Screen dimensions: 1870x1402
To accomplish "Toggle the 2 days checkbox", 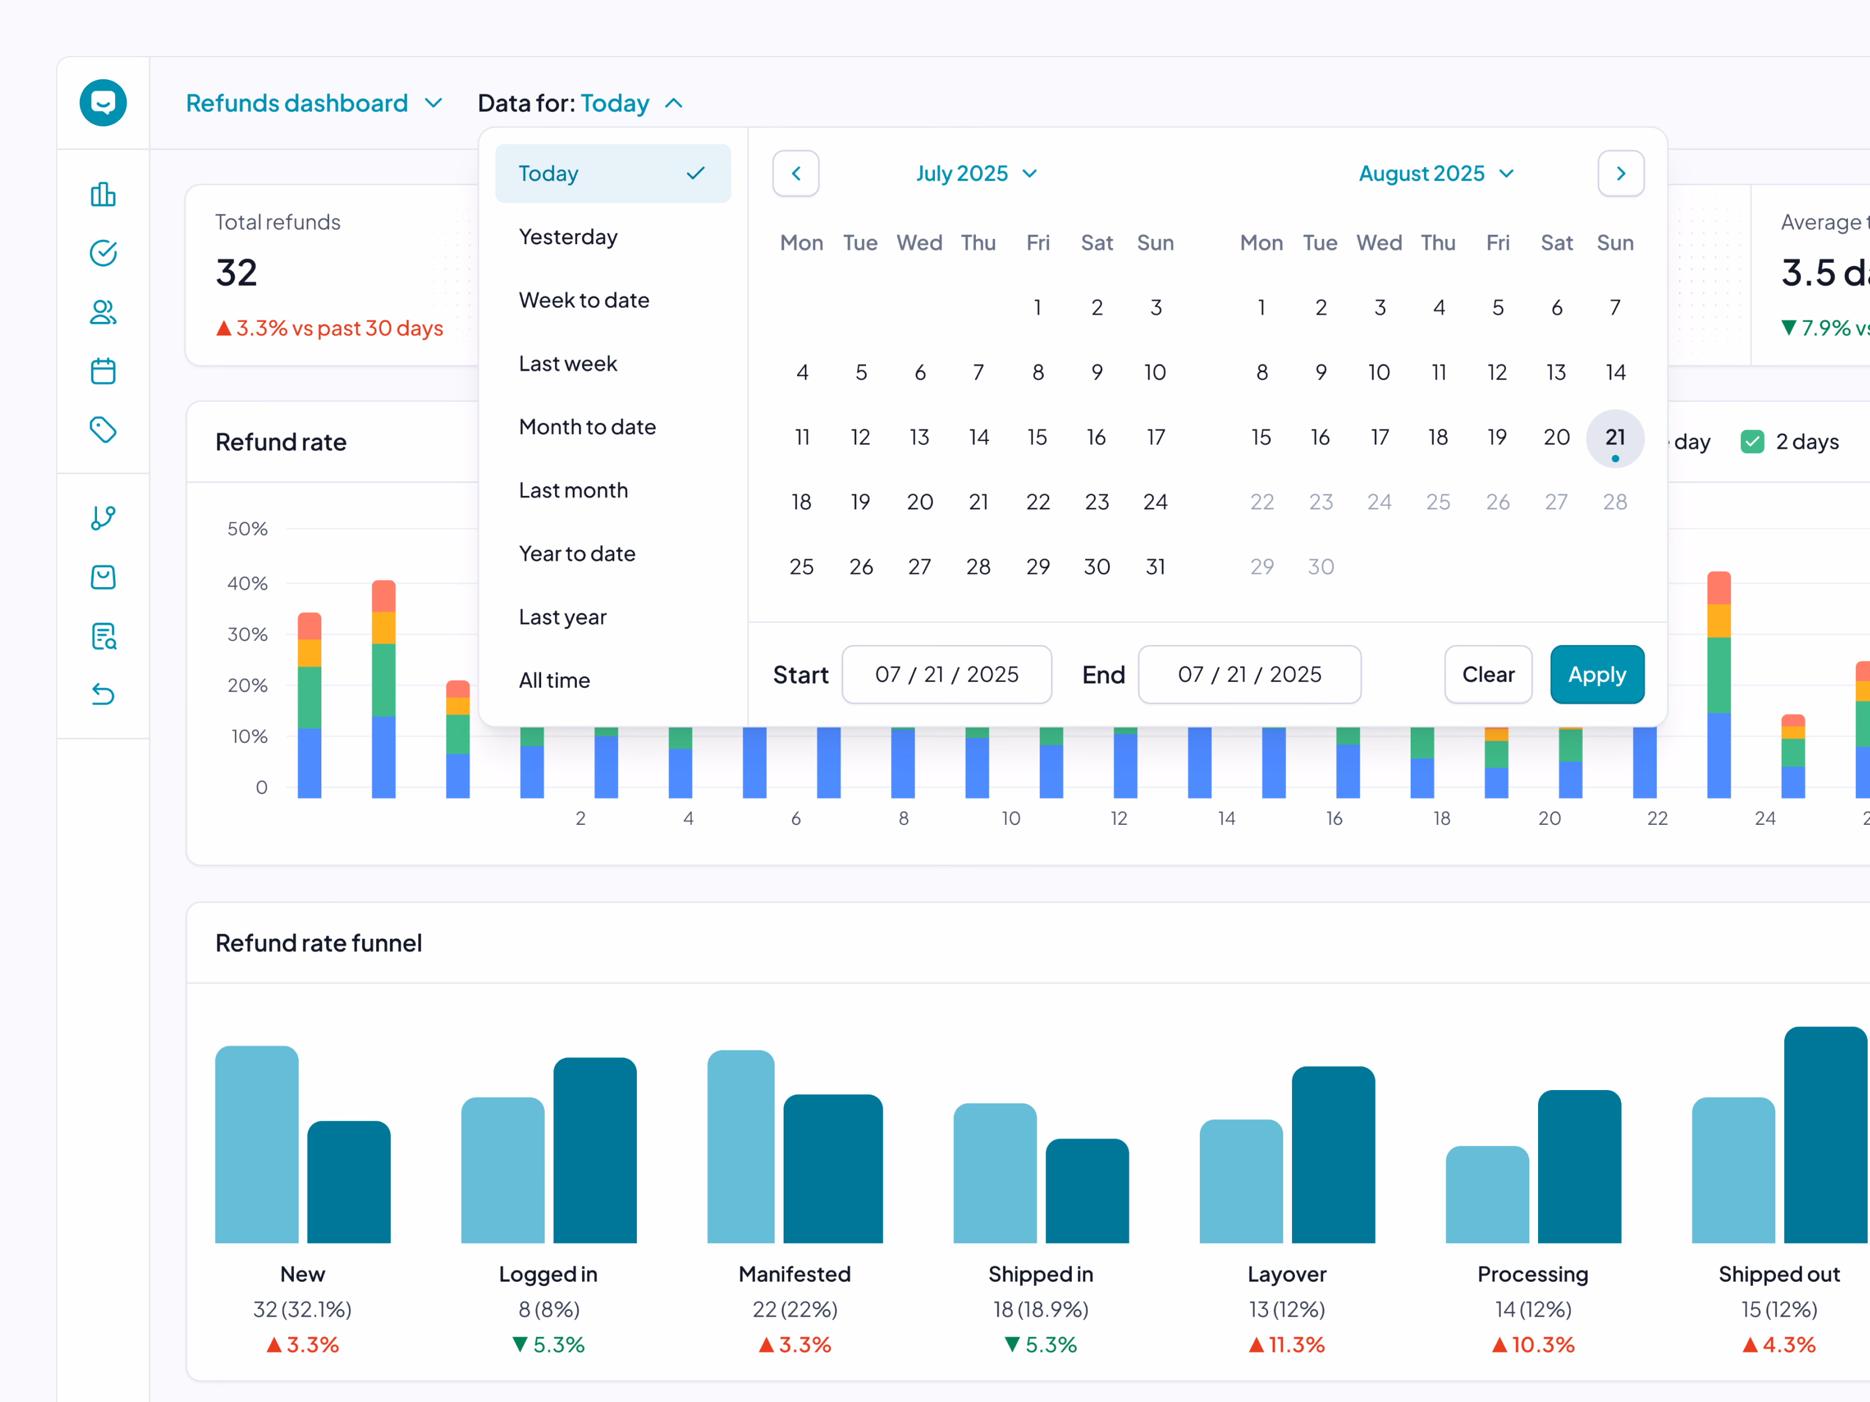I will point(1753,441).
